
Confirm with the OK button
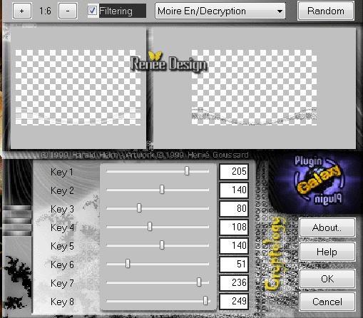click(327, 279)
